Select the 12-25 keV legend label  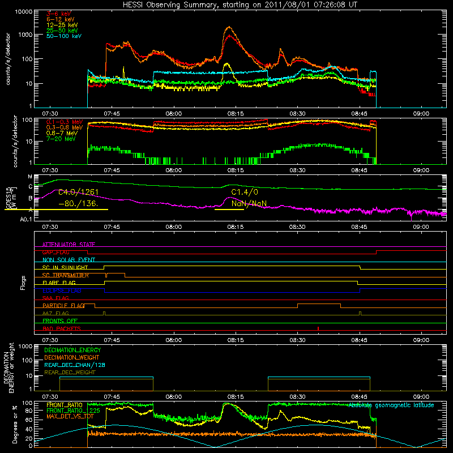[62, 25]
